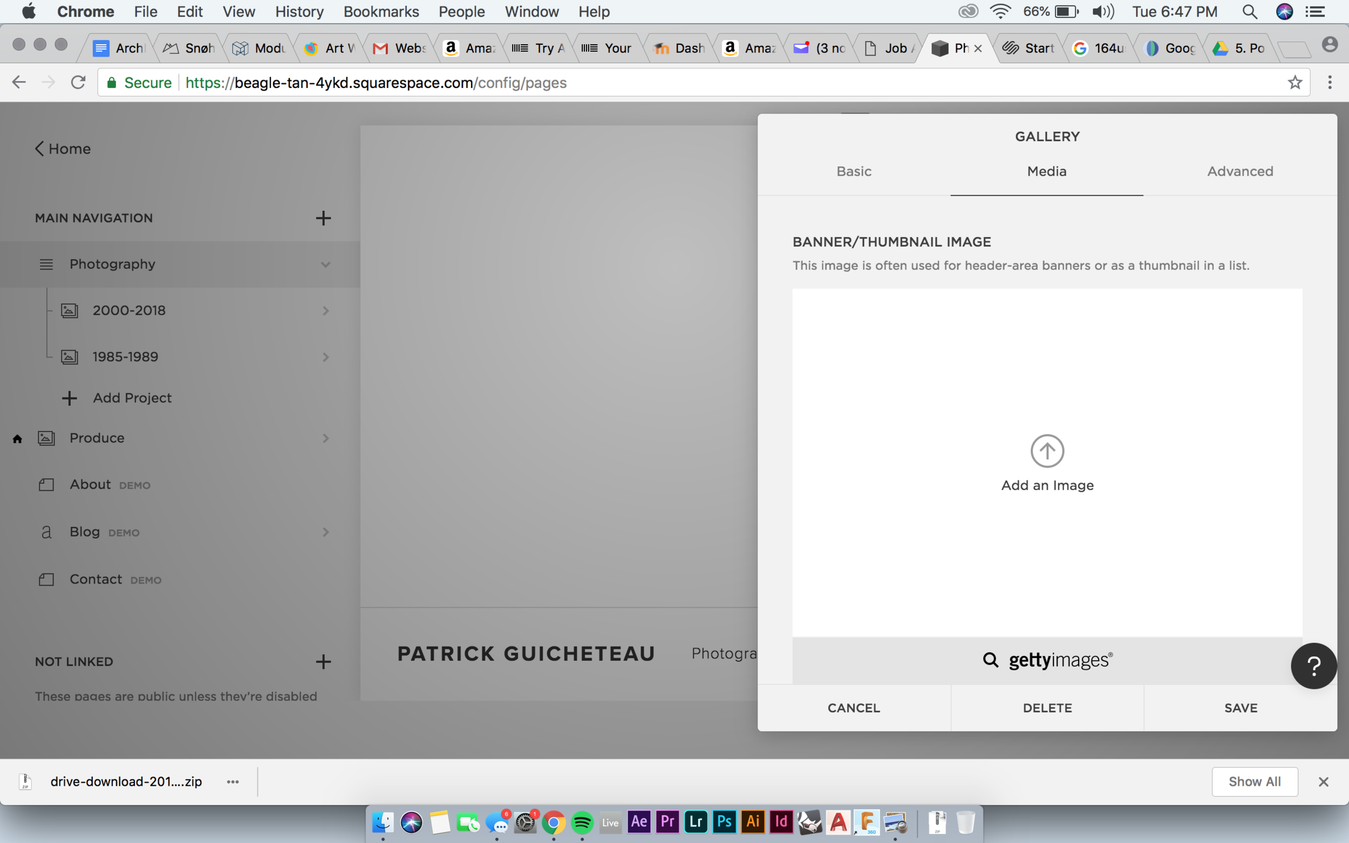Open the Bookmarks menu

click(x=381, y=11)
